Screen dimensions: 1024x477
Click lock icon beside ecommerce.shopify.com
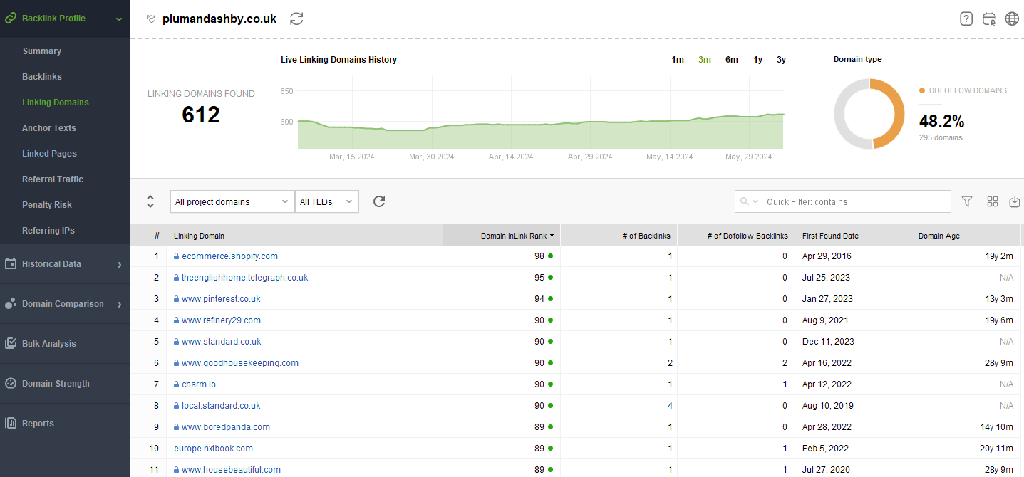176,256
